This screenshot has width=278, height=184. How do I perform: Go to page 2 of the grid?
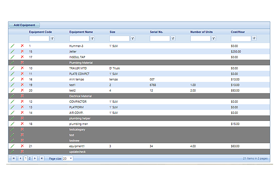coord(30,158)
